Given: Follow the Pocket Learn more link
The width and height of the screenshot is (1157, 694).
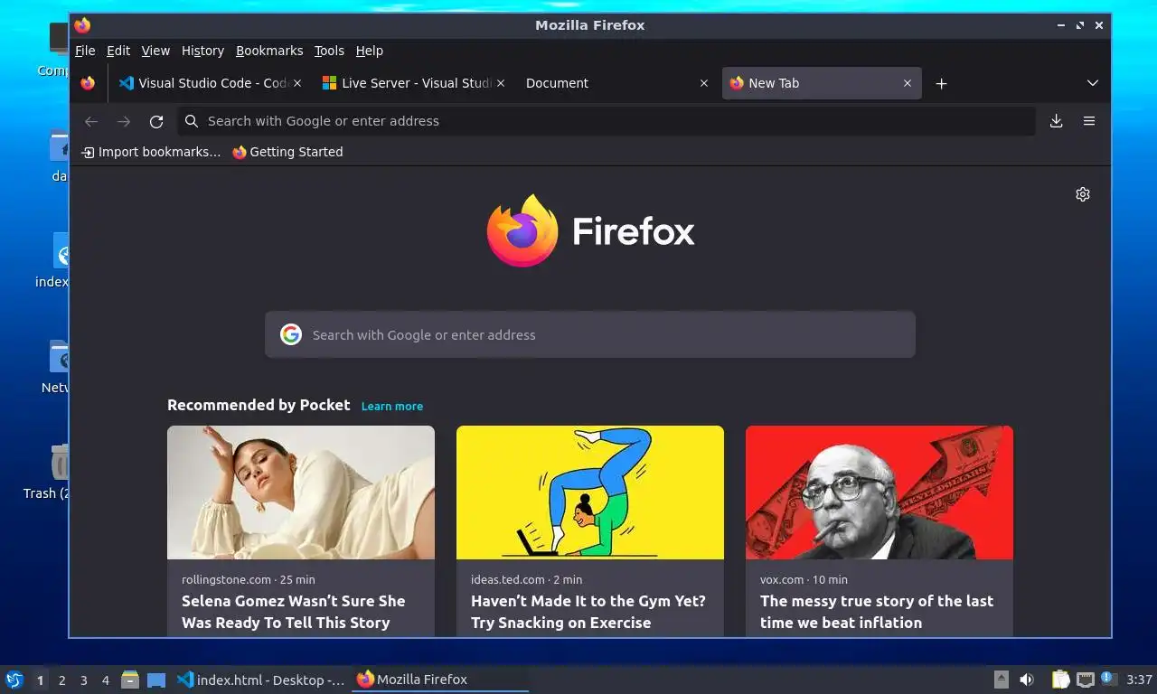Looking at the screenshot, I should [x=392, y=406].
